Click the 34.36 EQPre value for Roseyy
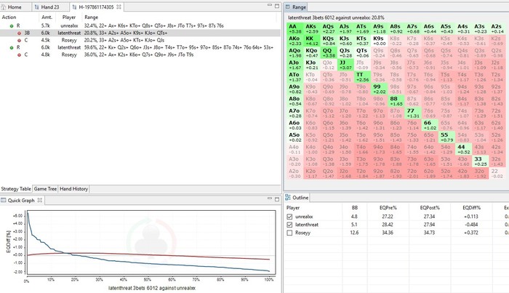This screenshot has height=293, width=509. click(x=388, y=233)
